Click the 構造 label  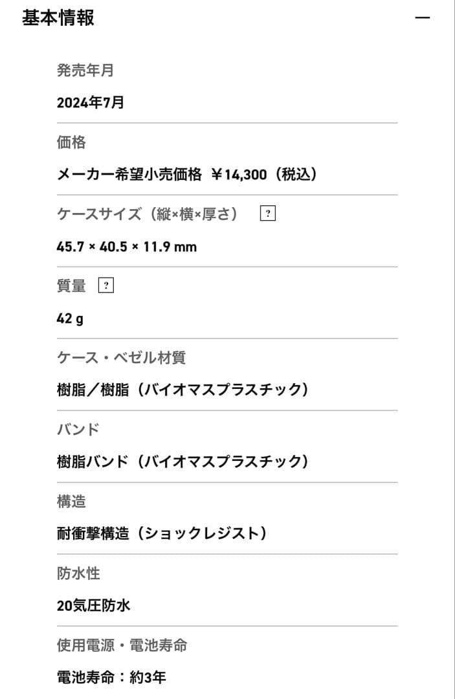tap(71, 502)
